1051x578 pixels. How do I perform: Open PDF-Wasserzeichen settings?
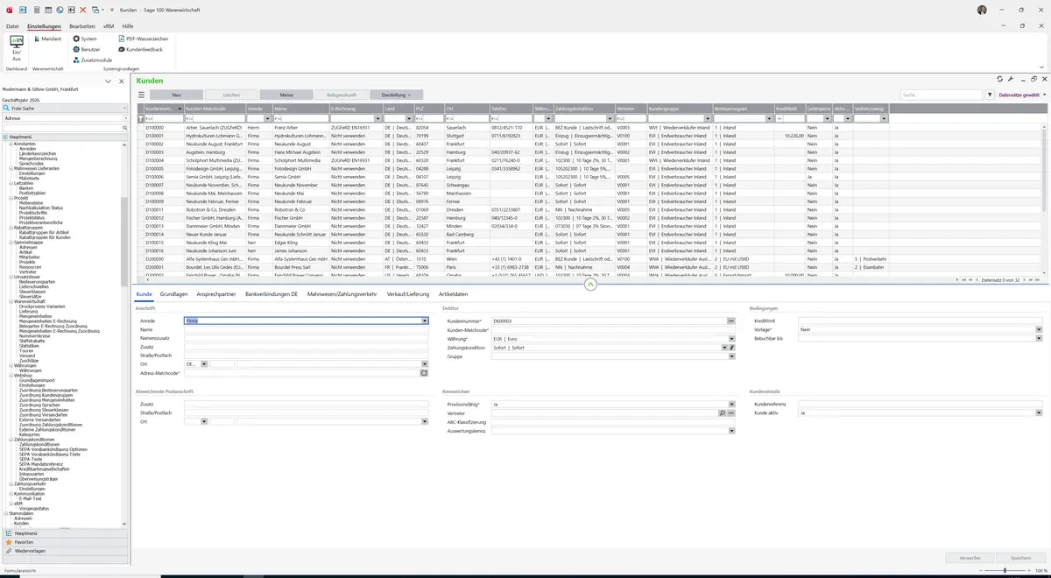click(143, 39)
